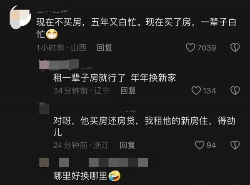Dislike the top Shanxi comment
This screenshot has width=250, height=185.
point(235,48)
